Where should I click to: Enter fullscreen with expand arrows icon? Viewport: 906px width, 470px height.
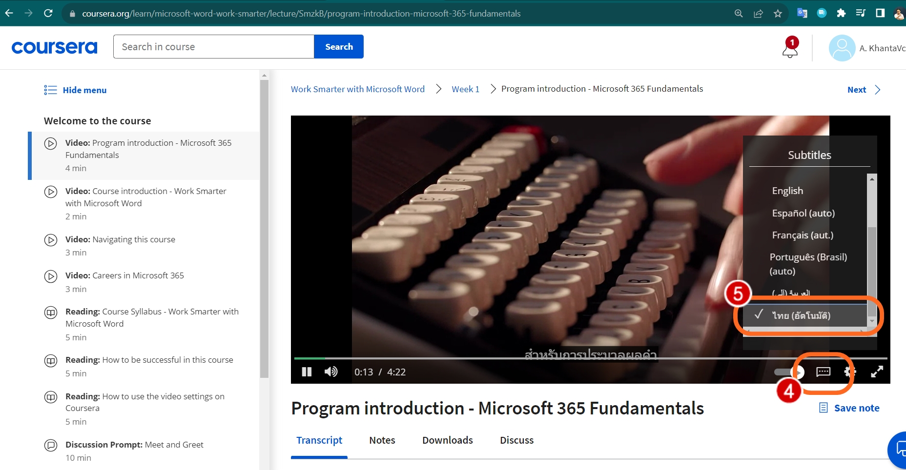[x=877, y=372]
